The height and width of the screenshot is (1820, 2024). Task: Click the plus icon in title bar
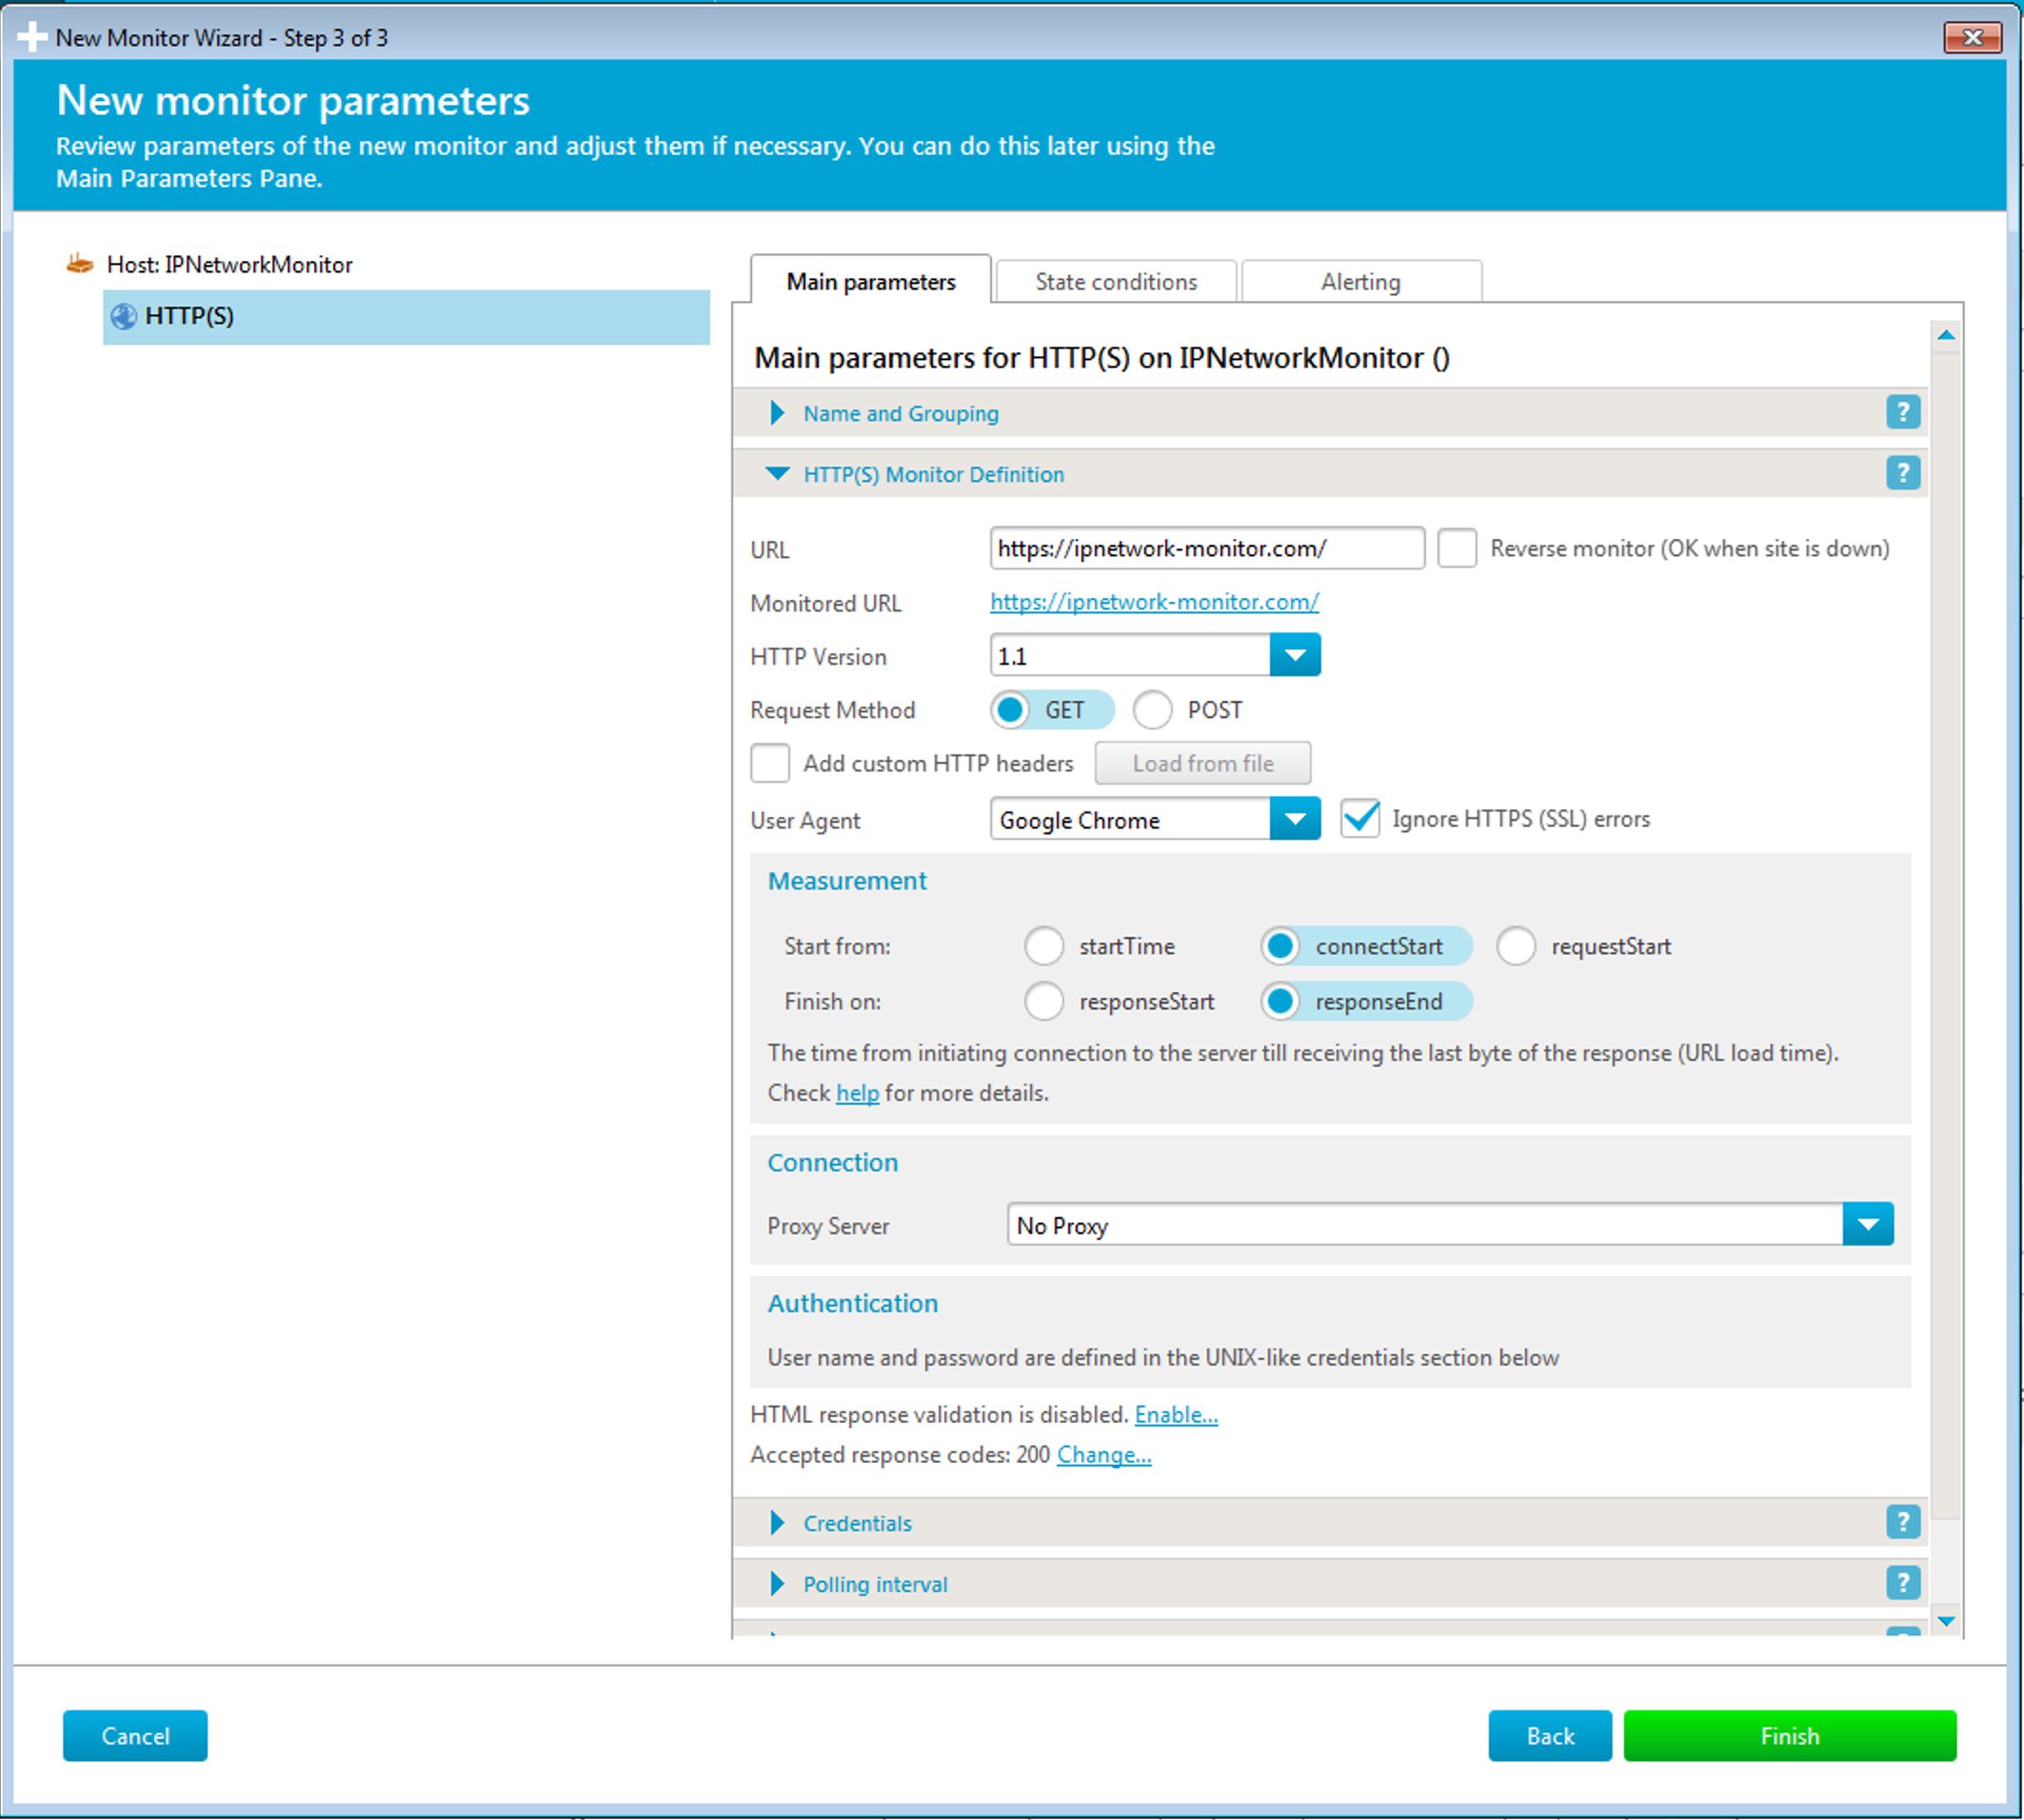click(32, 37)
